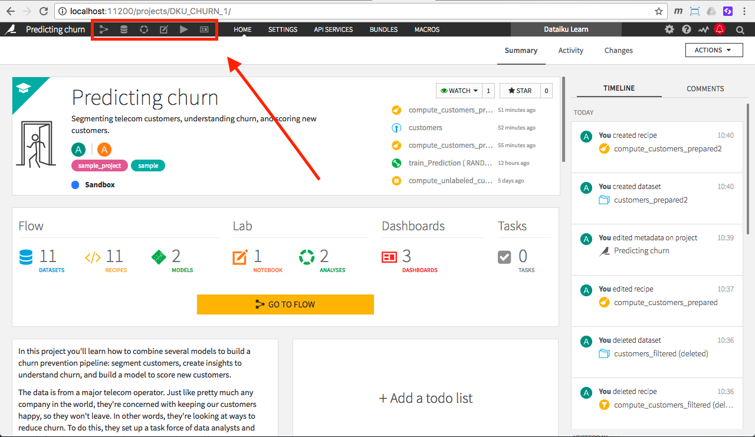Click the Dataiku Learn banner
755x437 pixels.
coord(566,29)
